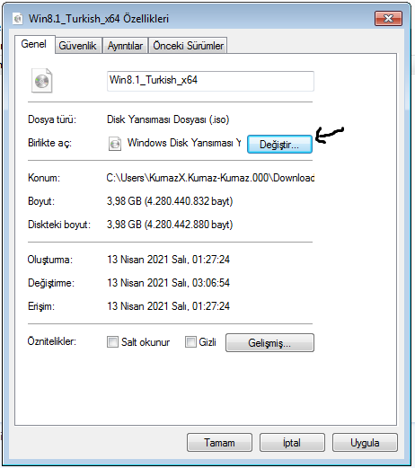Select the Önceki Sürümler tab
415x468 pixels.
(x=188, y=46)
